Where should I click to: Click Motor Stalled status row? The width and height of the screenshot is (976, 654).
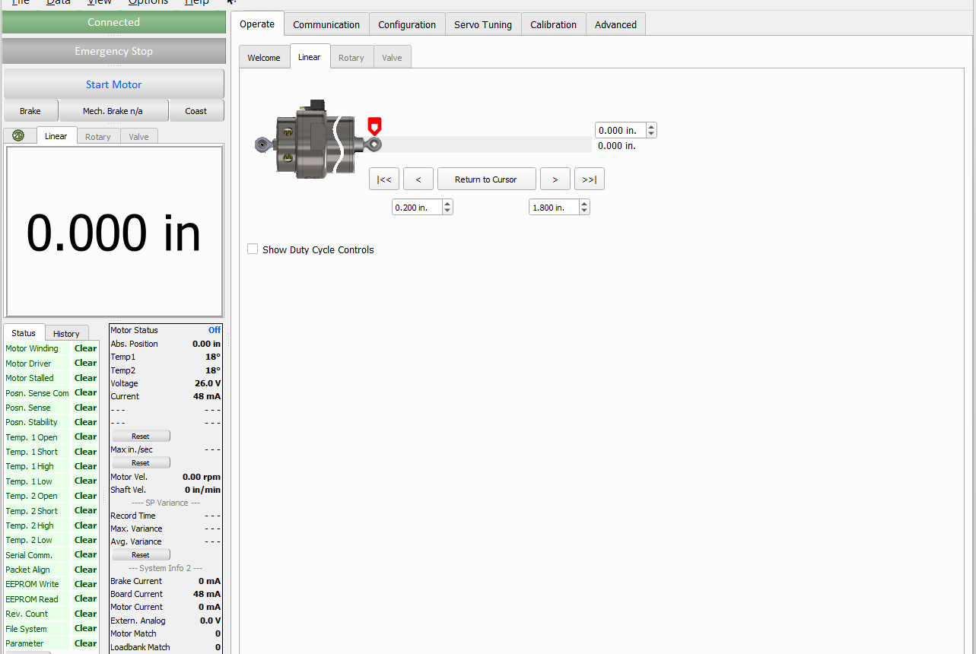[x=52, y=378]
